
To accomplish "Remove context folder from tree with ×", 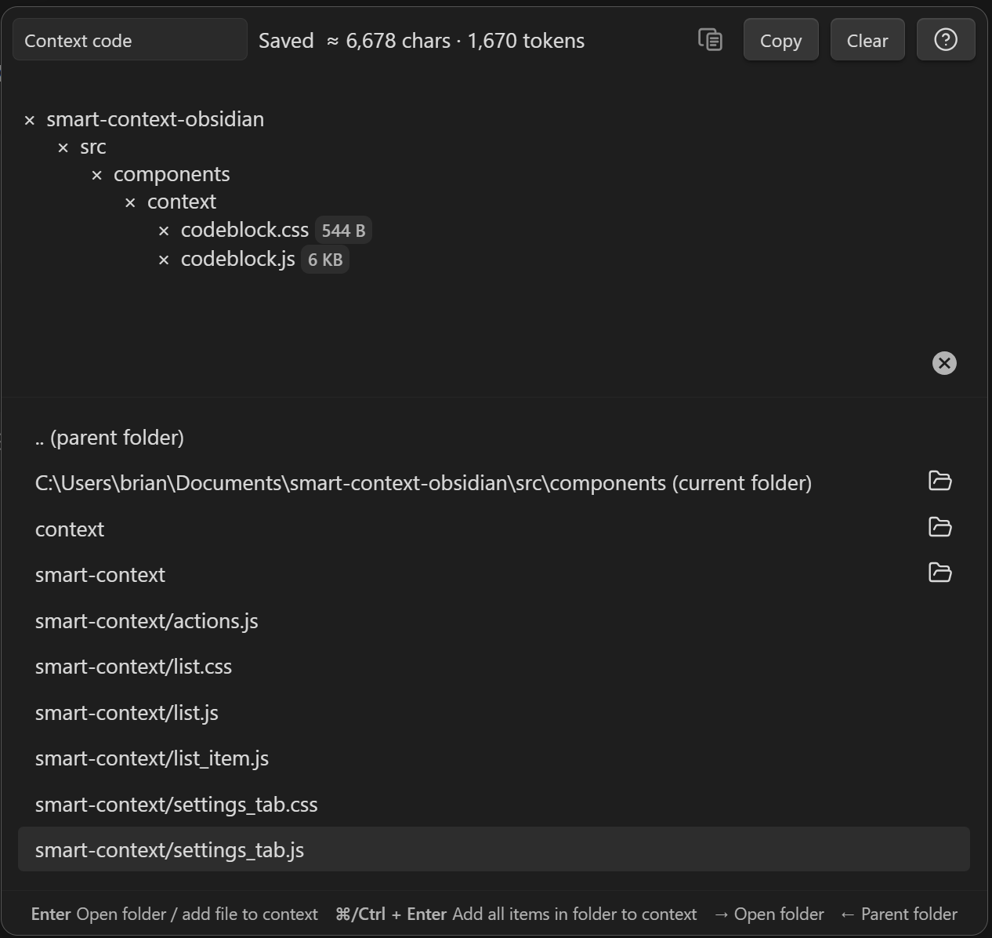I will pos(131,202).
